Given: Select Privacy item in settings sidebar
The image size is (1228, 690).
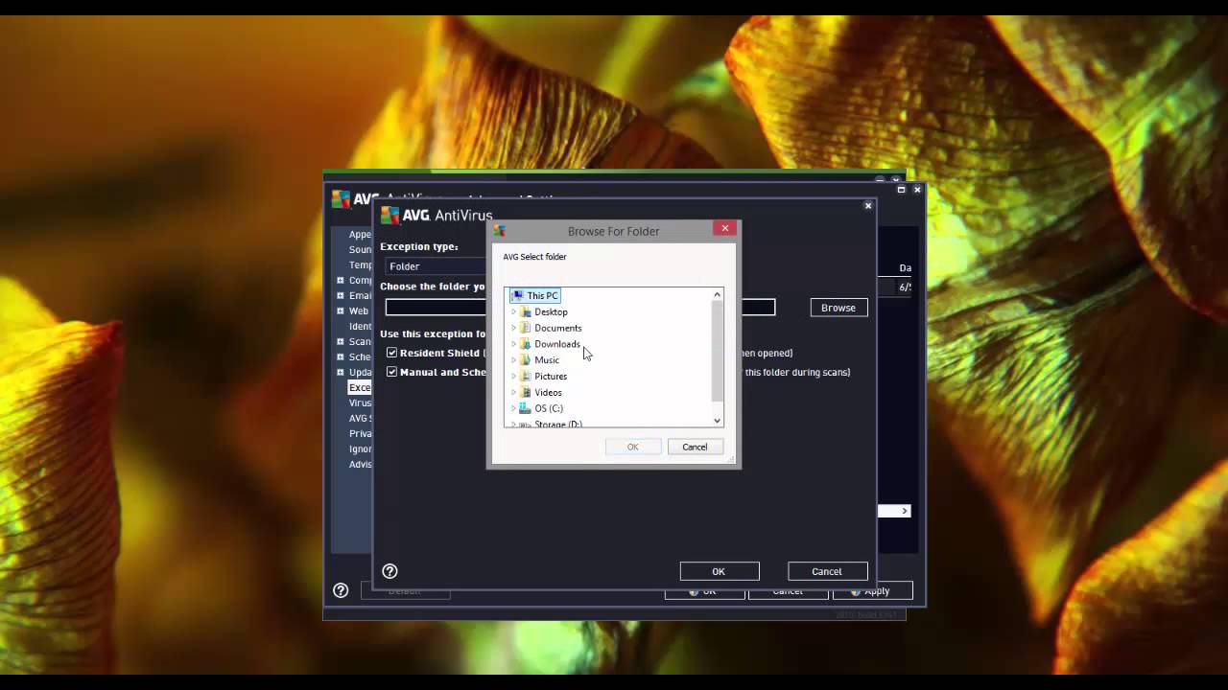Looking at the screenshot, I should point(360,433).
